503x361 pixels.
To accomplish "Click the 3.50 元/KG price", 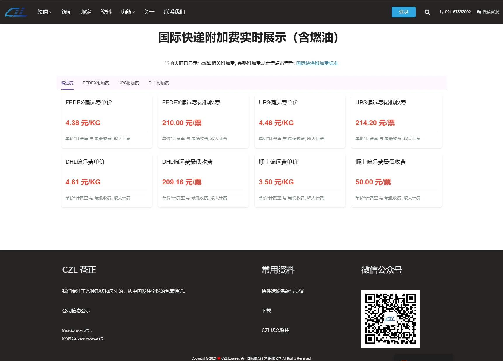I will click(x=276, y=182).
